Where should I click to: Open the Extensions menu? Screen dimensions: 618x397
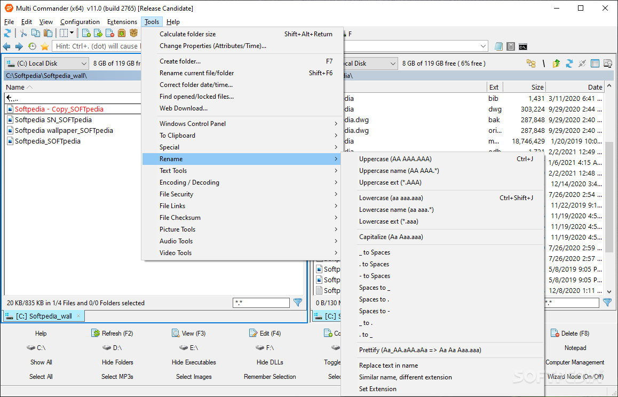(x=122, y=22)
